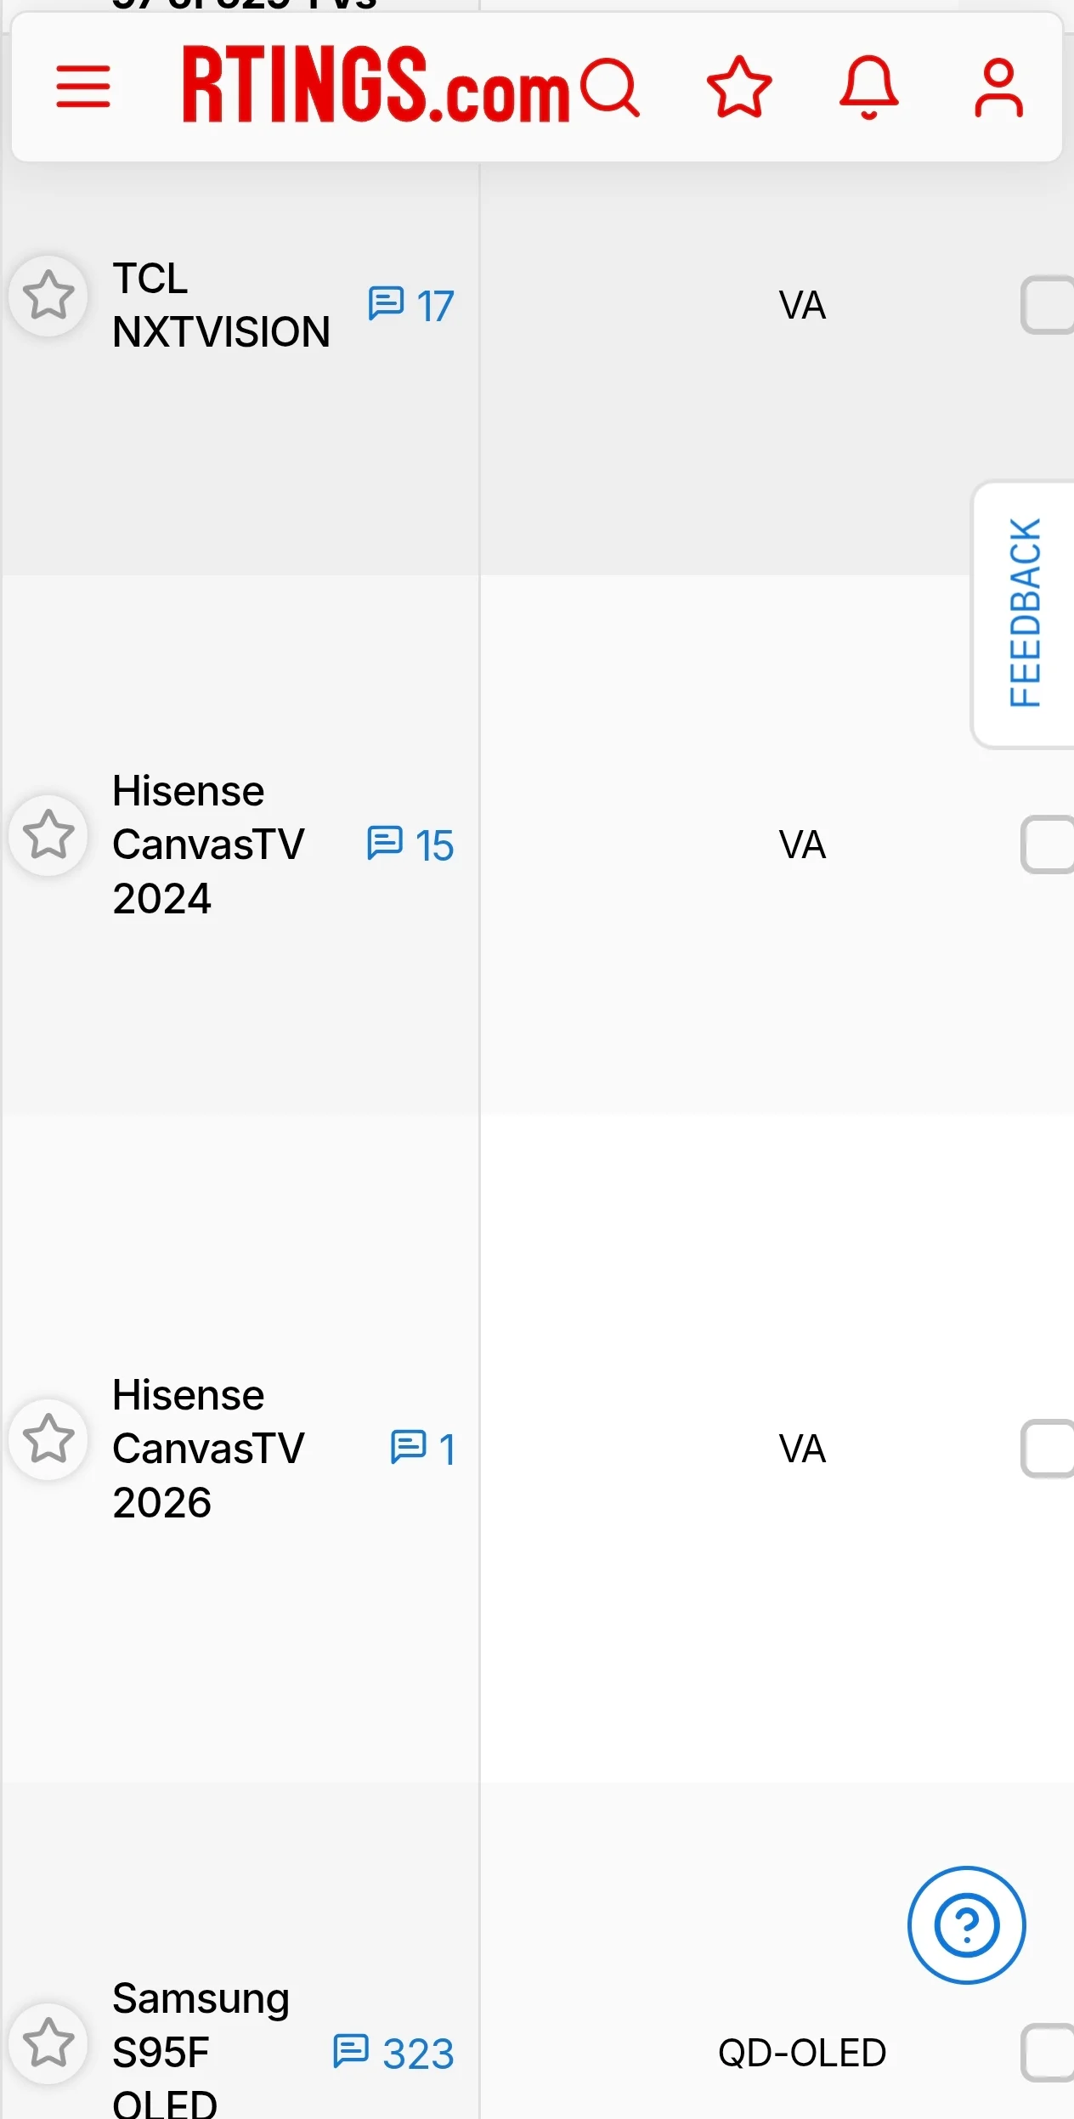Favorite the TCL NXTVISION with star
1074x2119 pixels.
[48, 296]
